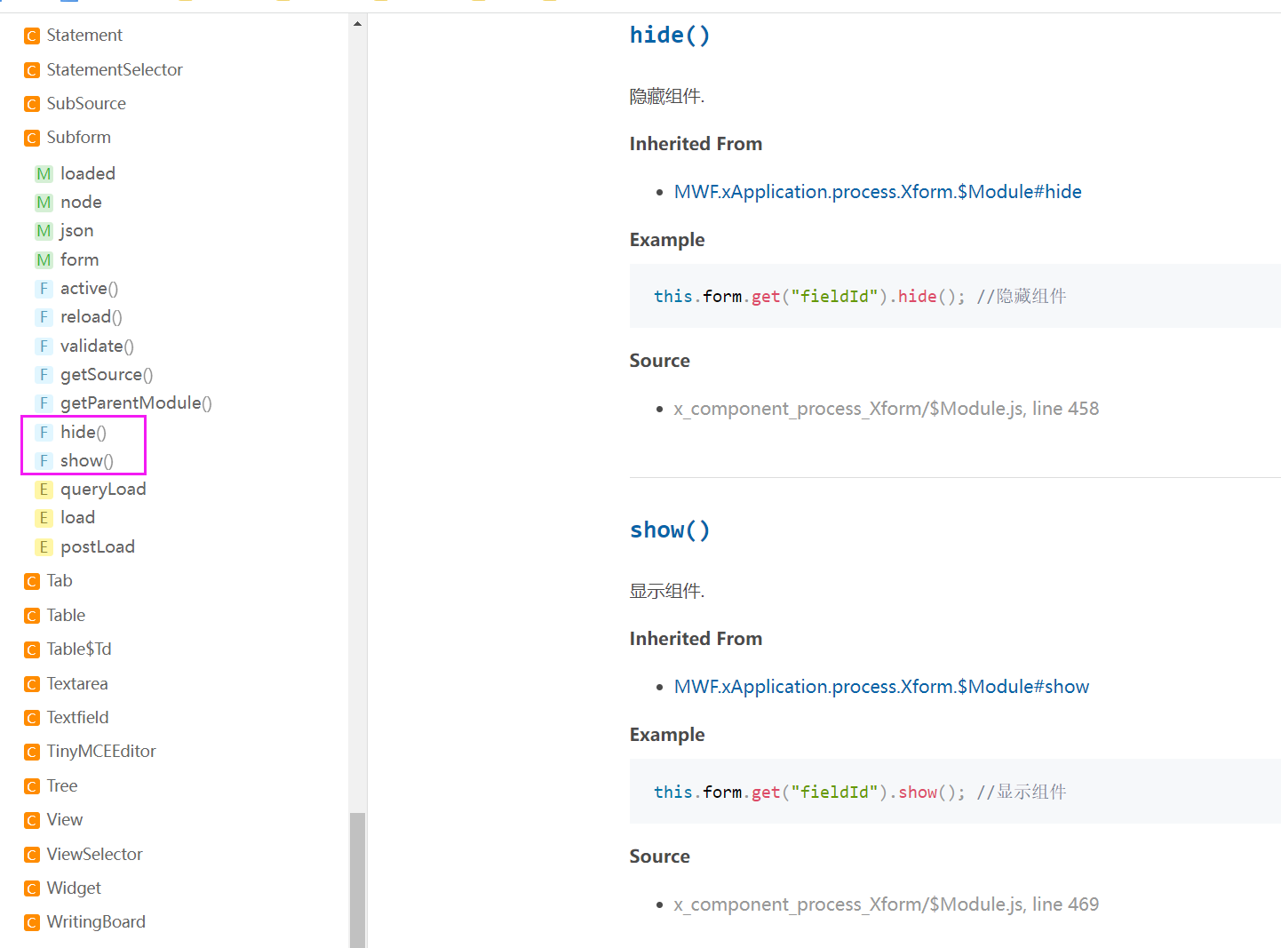The width and height of the screenshot is (1281, 948).
Task: Click the hide() heading anchor
Action: click(669, 36)
